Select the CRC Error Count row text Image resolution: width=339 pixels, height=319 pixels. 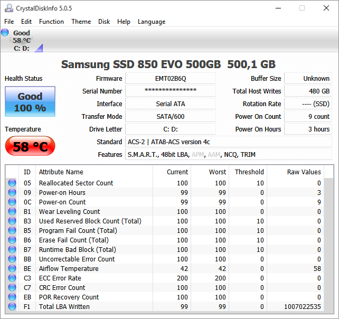click(62, 288)
